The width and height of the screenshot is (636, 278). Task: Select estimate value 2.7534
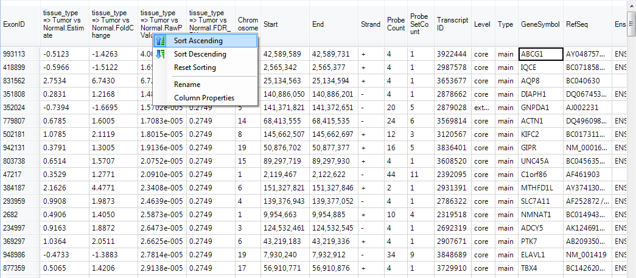(x=65, y=81)
